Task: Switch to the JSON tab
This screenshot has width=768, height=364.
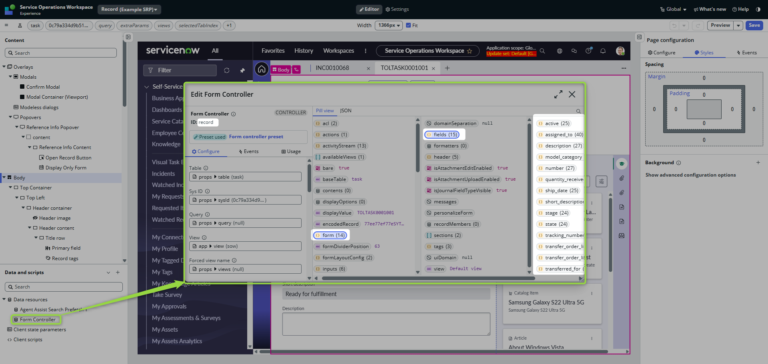Action: pos(346,111)
